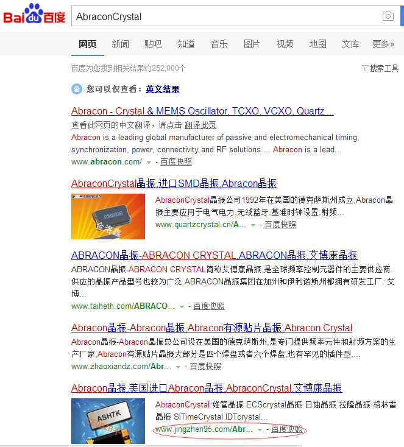Open the 音乐 tab
Screen dimensions: 404x447
point(219,44)
